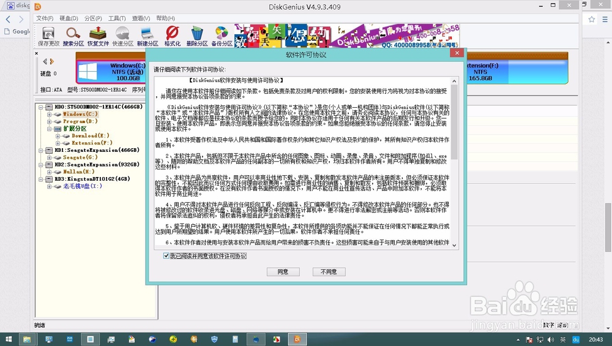Collapse the HD2:SeagateExpansion(932GB) node

tap(40, 165)
